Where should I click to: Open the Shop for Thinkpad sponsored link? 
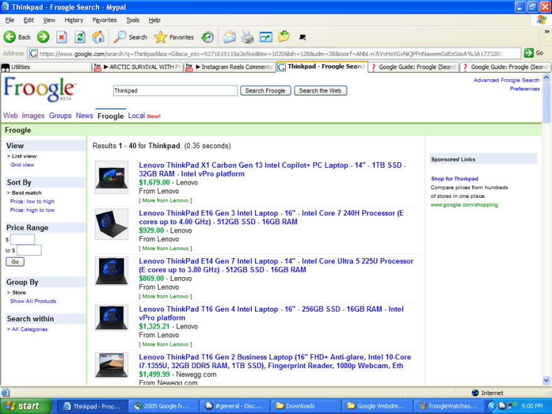455,178
